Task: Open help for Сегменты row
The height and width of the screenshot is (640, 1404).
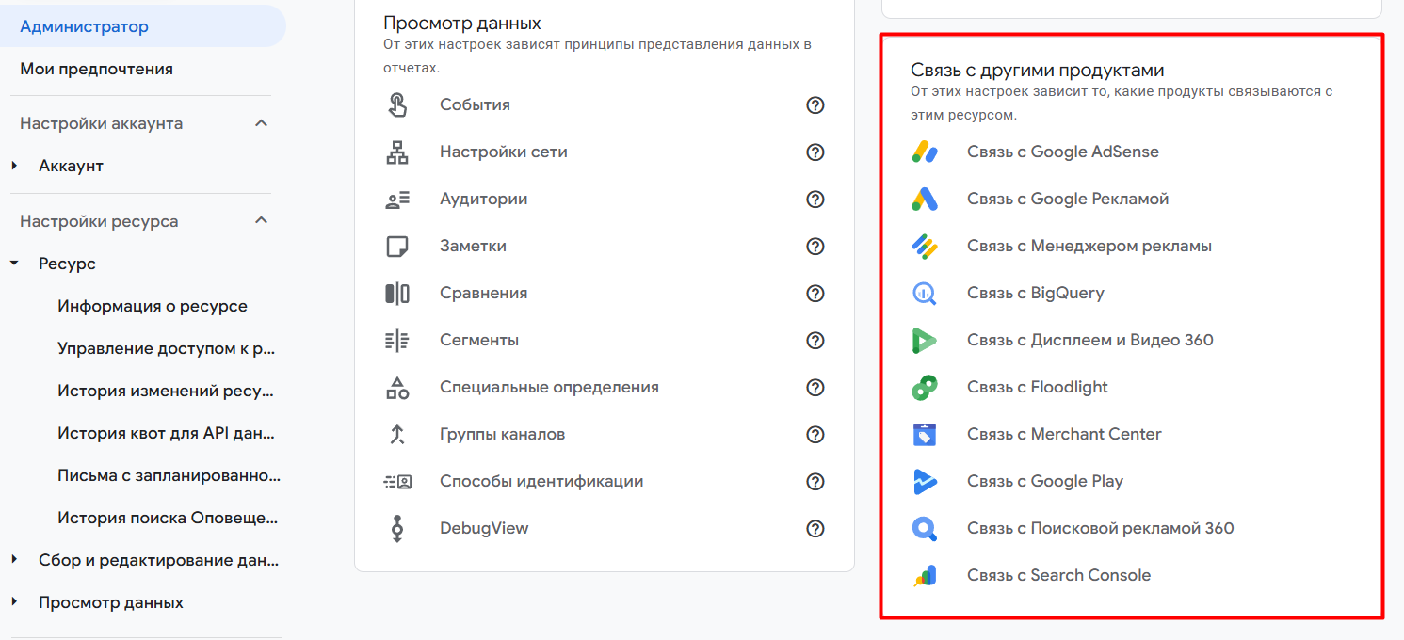Action: (815, 340)
